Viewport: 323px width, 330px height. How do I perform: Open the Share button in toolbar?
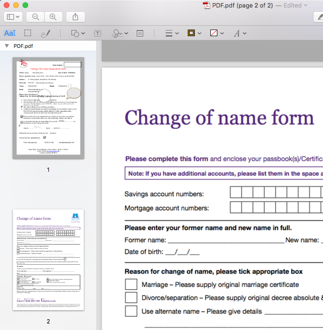pos(76,17)
